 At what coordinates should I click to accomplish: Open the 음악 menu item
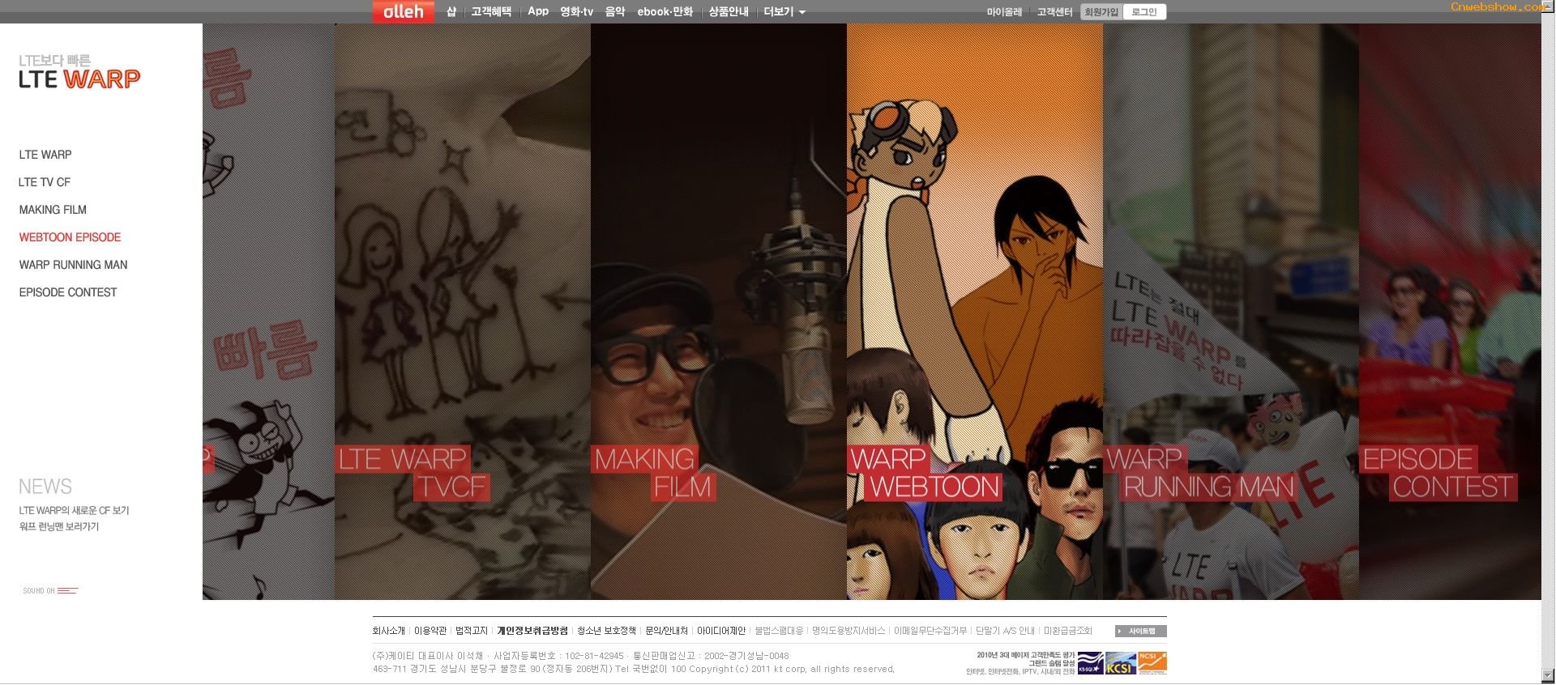pyautogui.click(x=615, y=11)
